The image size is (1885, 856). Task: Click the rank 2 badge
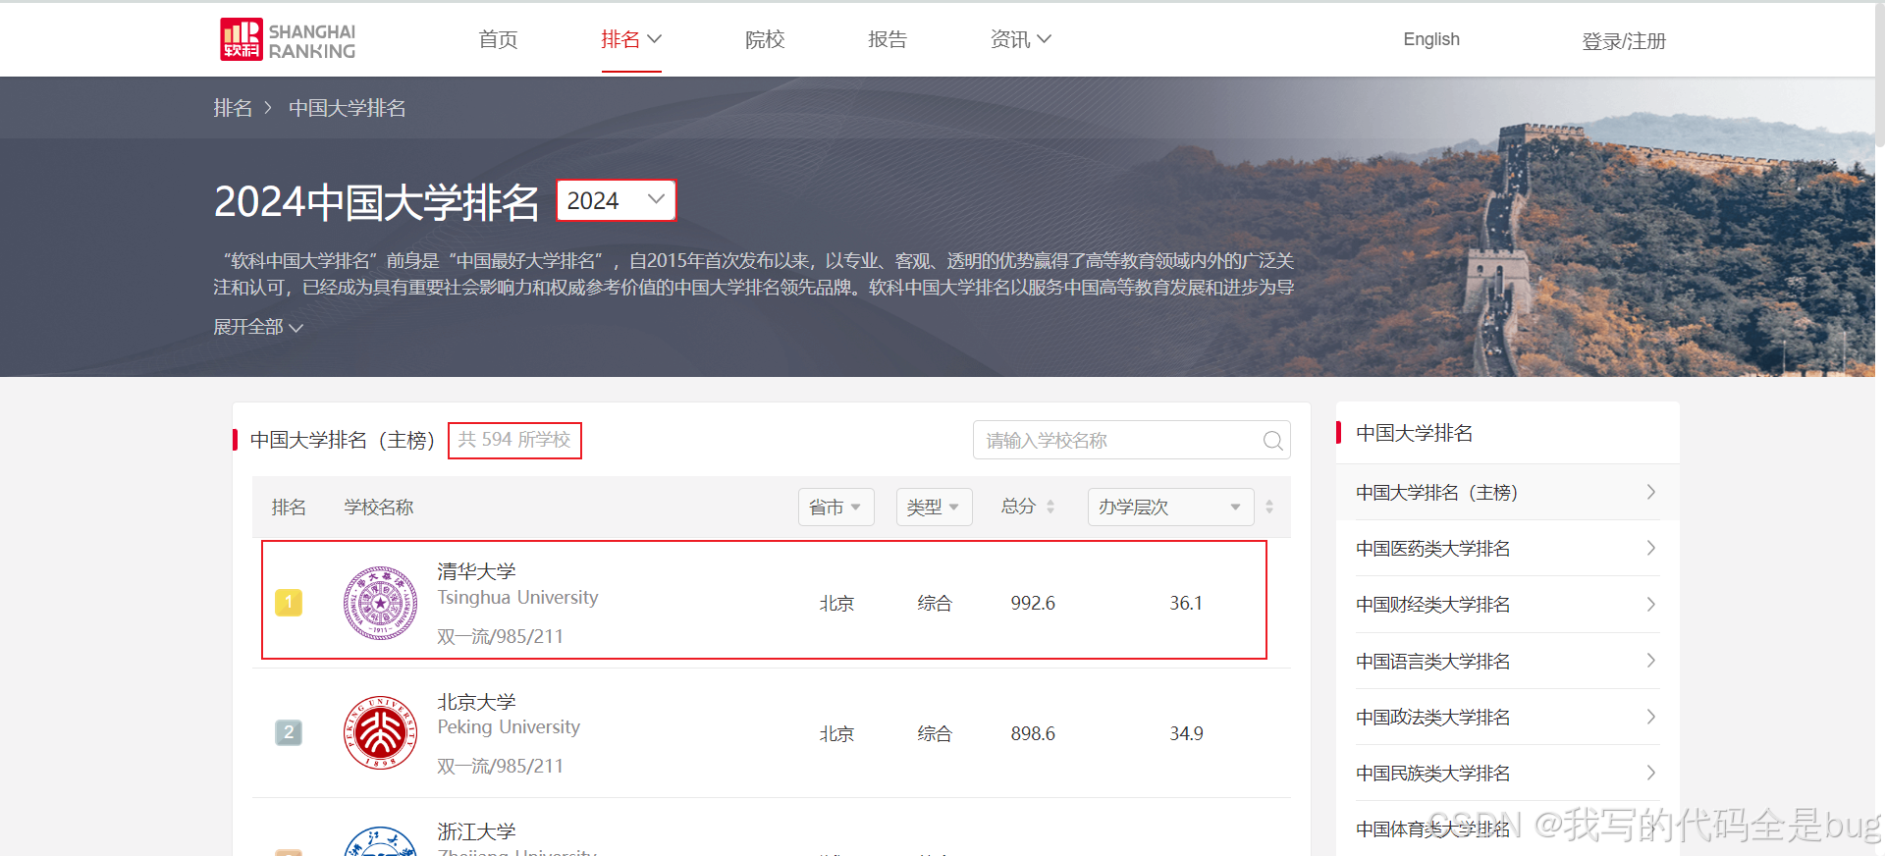click(289, 732)
